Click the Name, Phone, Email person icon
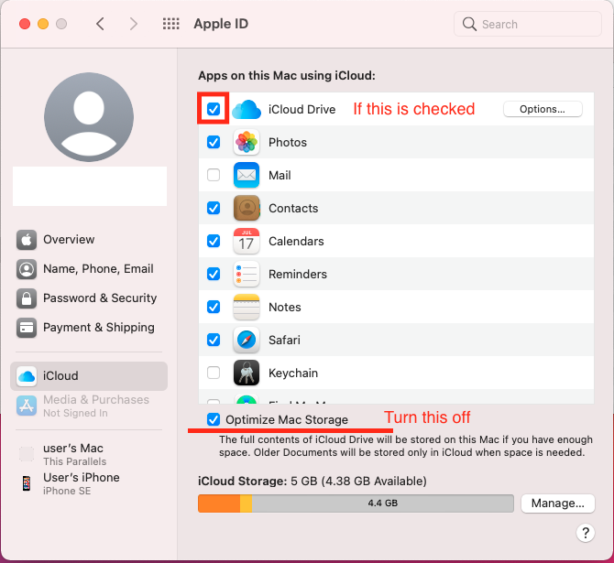The image size is (614, 563). coord(27,269)
